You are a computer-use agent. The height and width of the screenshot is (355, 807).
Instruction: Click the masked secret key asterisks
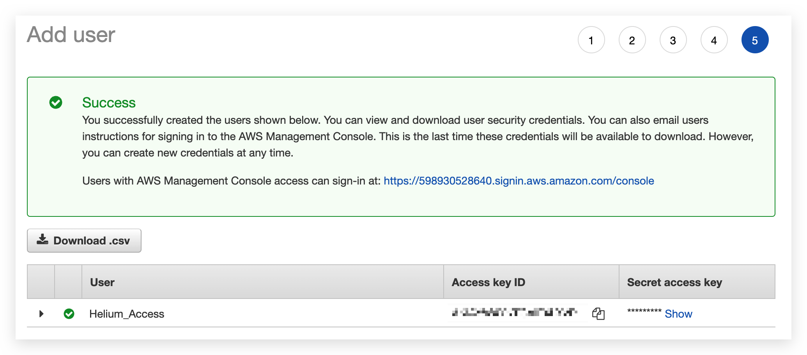[644, 311]
